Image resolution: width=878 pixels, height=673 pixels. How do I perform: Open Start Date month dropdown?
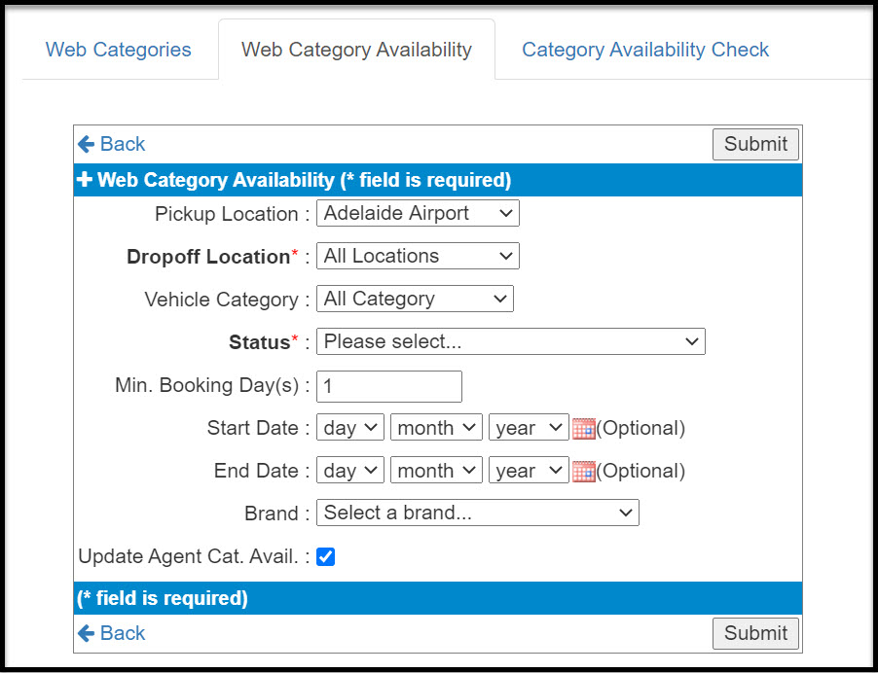pyautogui.click(x=436, y=428)
